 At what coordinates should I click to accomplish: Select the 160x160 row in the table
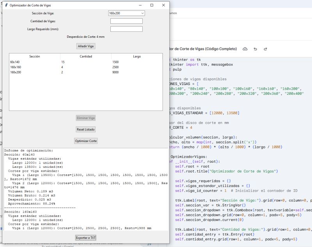click(86, 67)
